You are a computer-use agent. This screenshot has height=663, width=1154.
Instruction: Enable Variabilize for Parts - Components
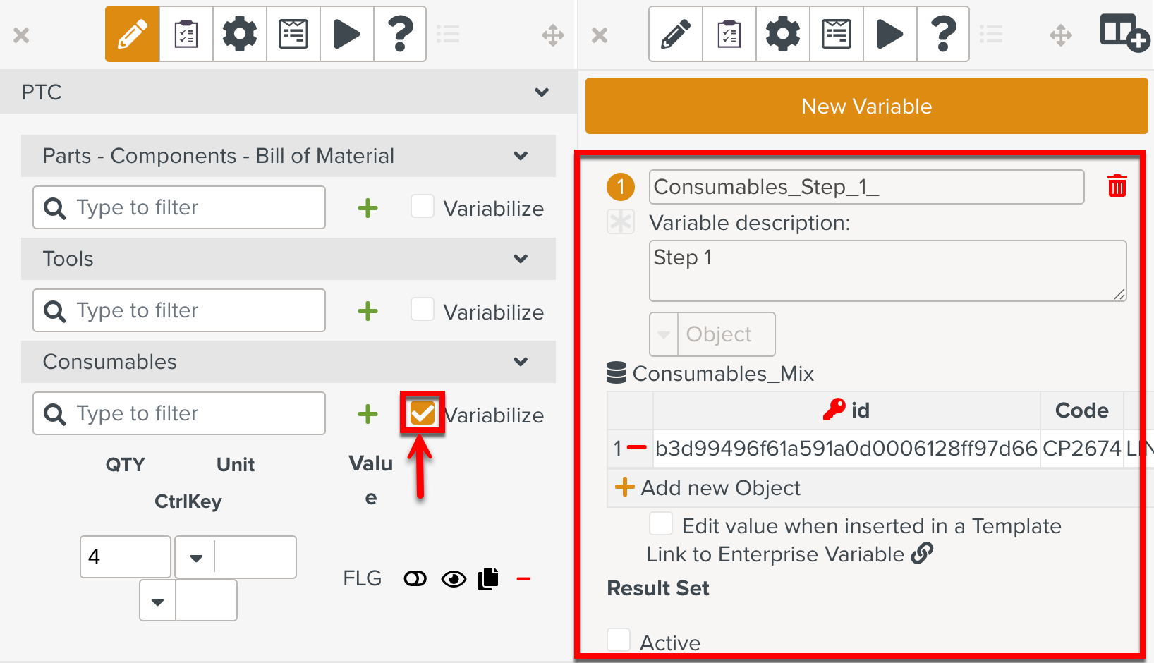pos(423,207)
